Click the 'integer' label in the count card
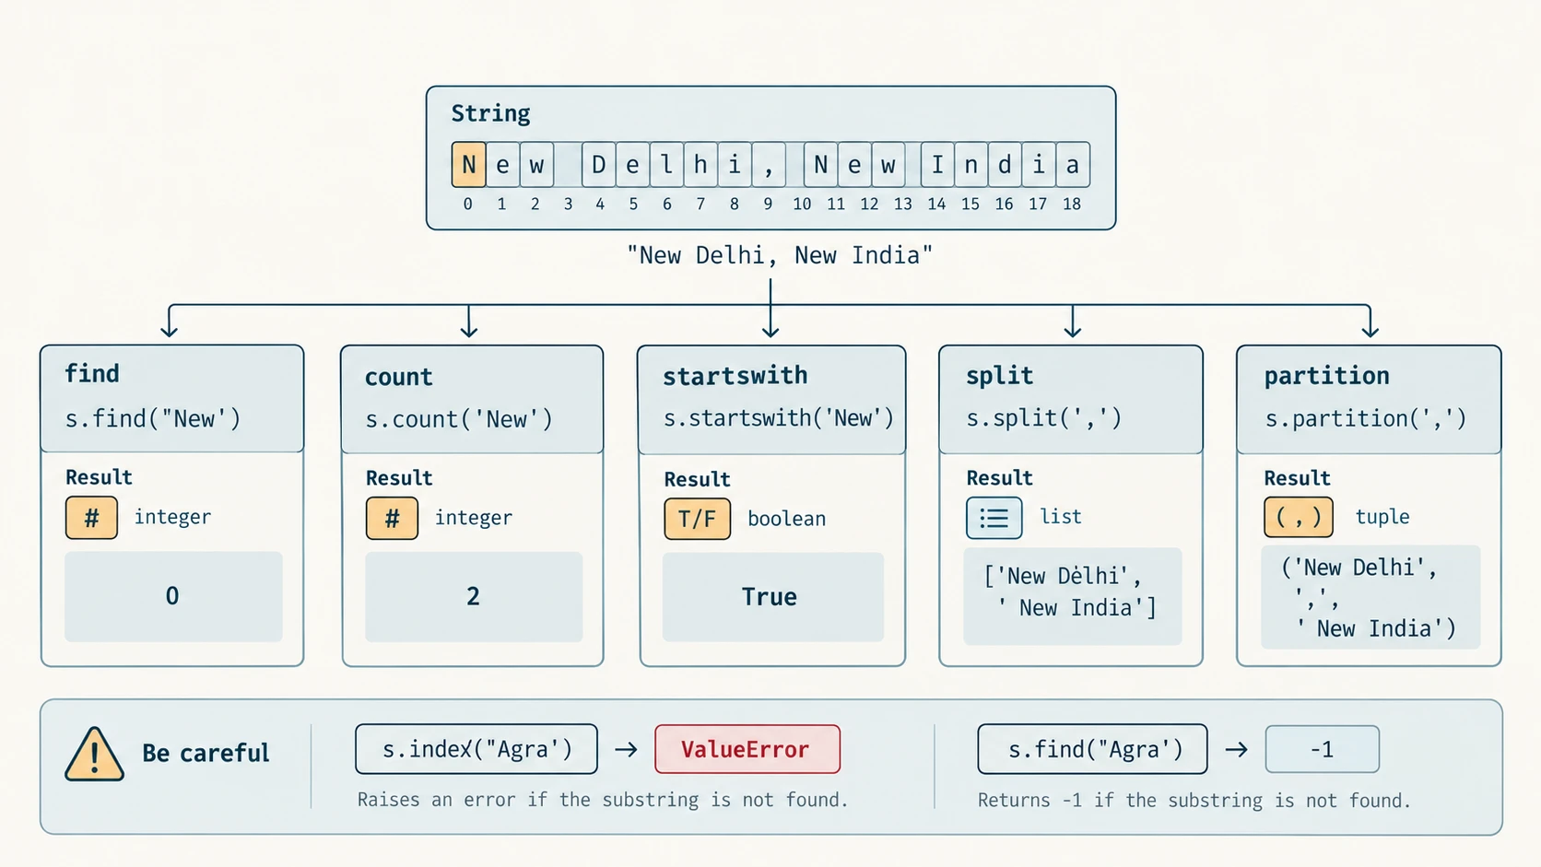 coord(473,519)
